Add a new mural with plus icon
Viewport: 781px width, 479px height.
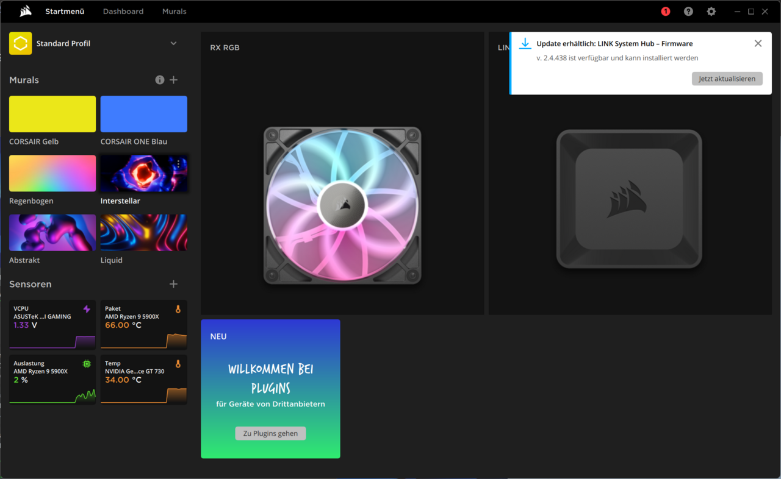pyautogui.click(x=174, y=80)
